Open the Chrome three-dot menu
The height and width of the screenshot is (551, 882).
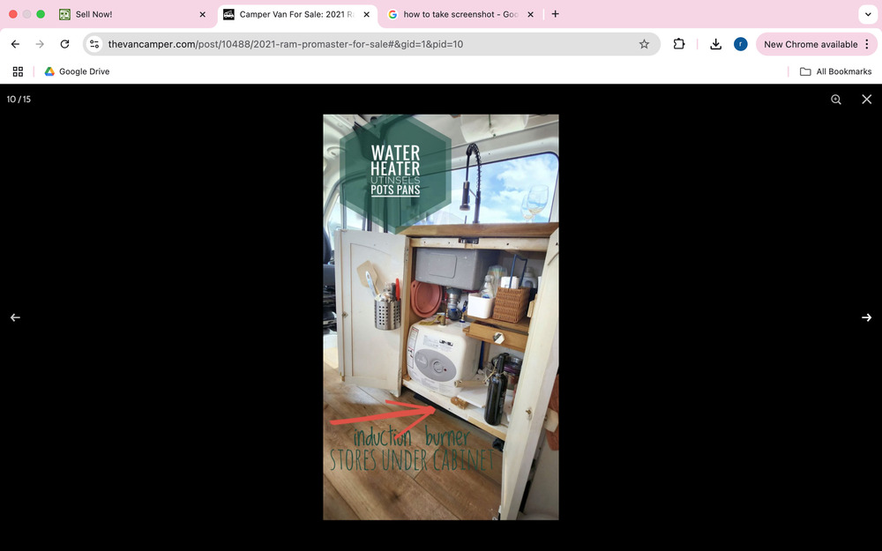867,44
